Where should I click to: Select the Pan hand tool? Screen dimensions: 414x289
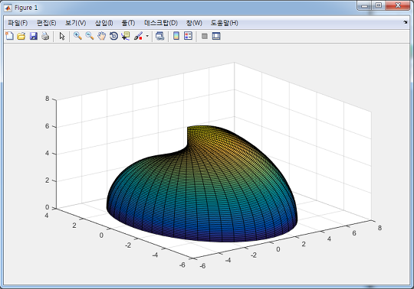(102, 36)
